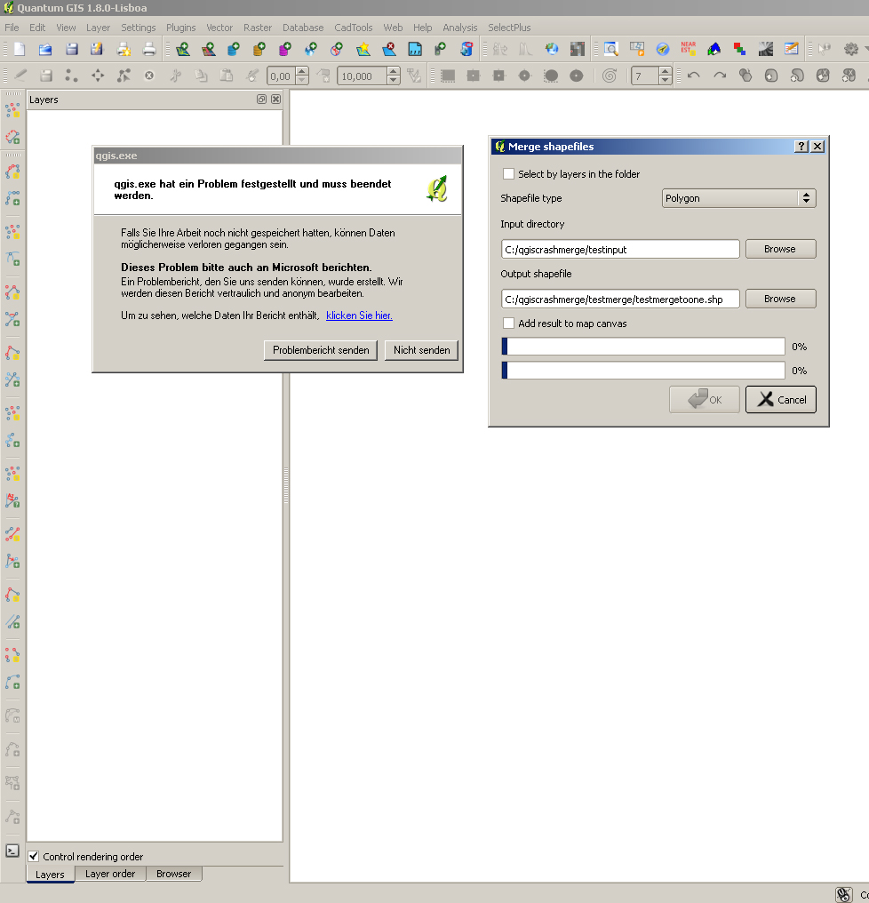
Task: Click the Input directory path field
Action: (620, 250)
